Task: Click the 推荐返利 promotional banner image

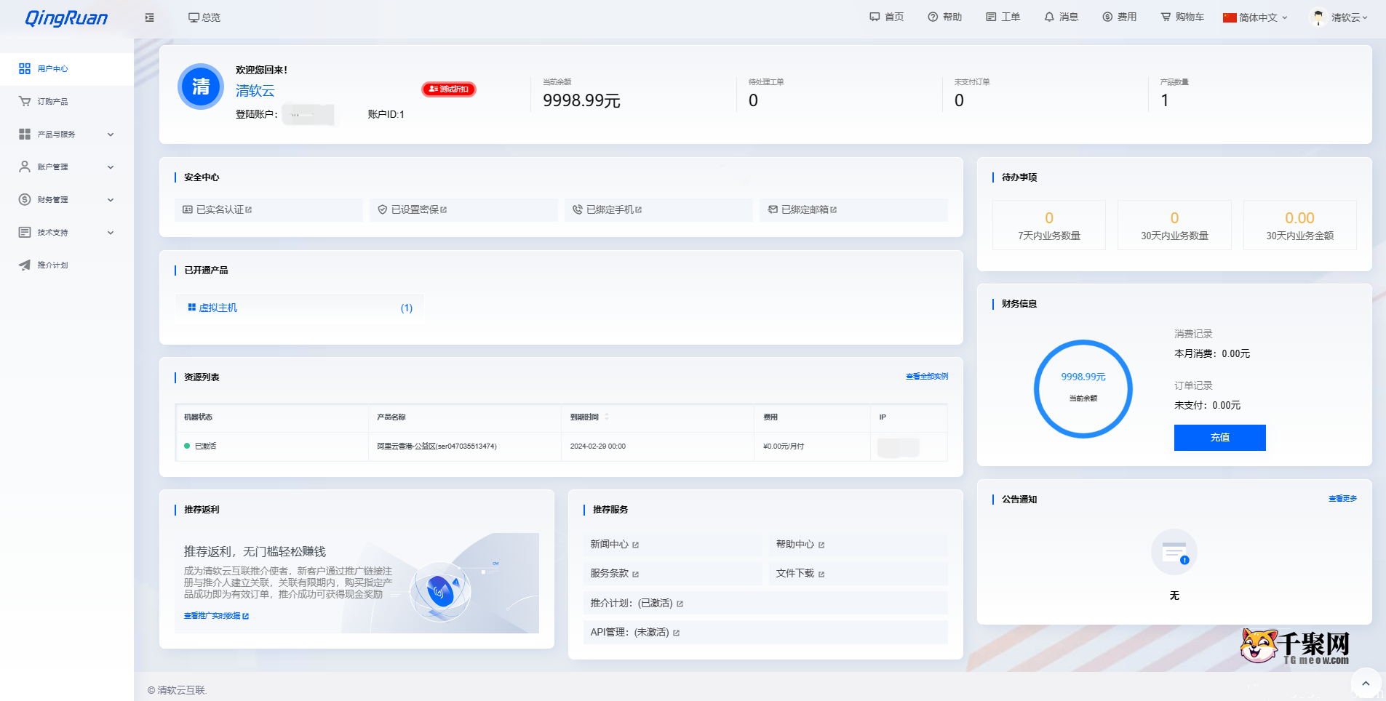Action: click(x=357, y=583)
